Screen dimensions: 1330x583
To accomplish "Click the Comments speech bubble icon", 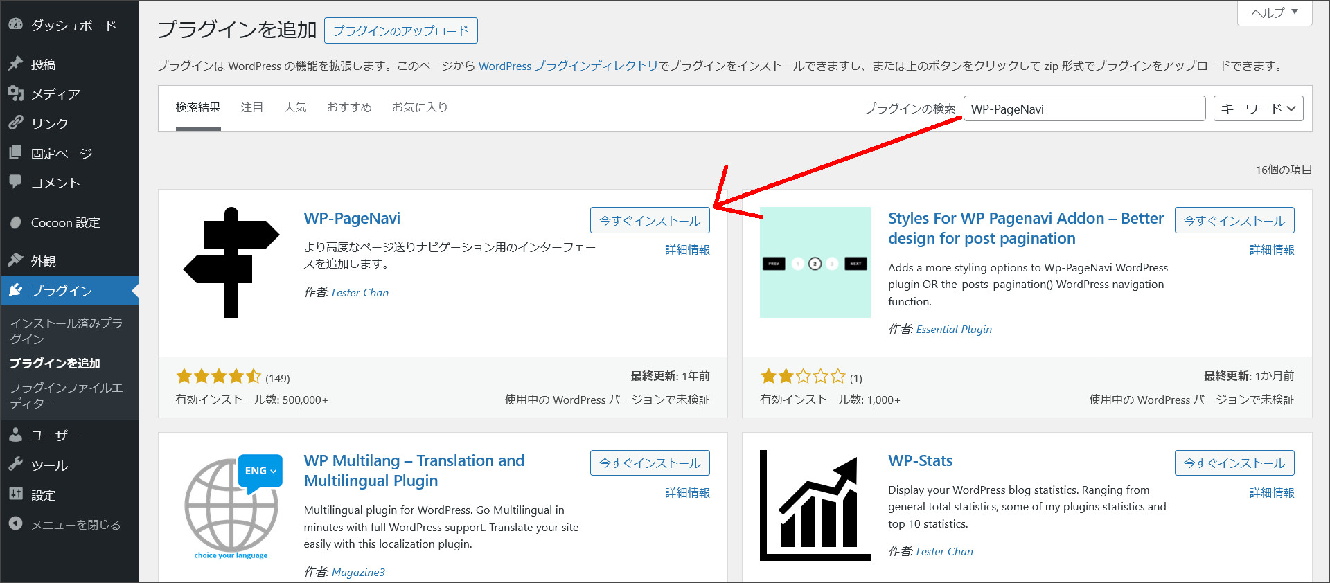I will click(x=16, y=182).
